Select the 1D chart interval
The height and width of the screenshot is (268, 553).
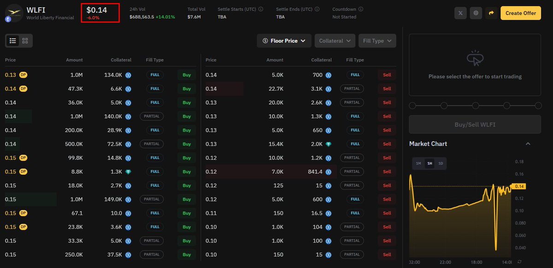pos(441,163)
